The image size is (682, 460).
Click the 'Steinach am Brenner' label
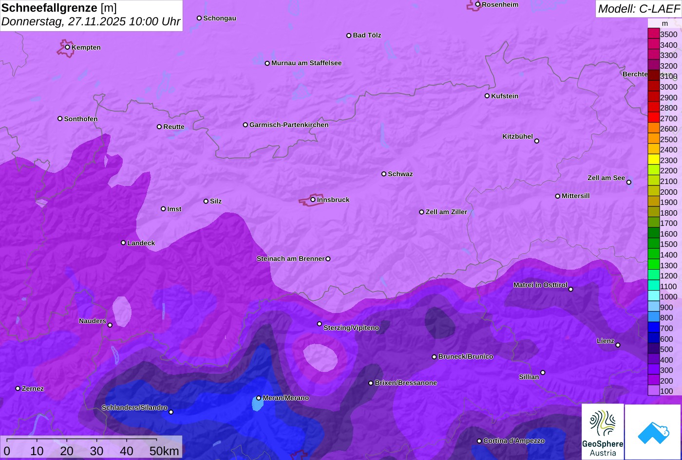click(x=290, y=258)
